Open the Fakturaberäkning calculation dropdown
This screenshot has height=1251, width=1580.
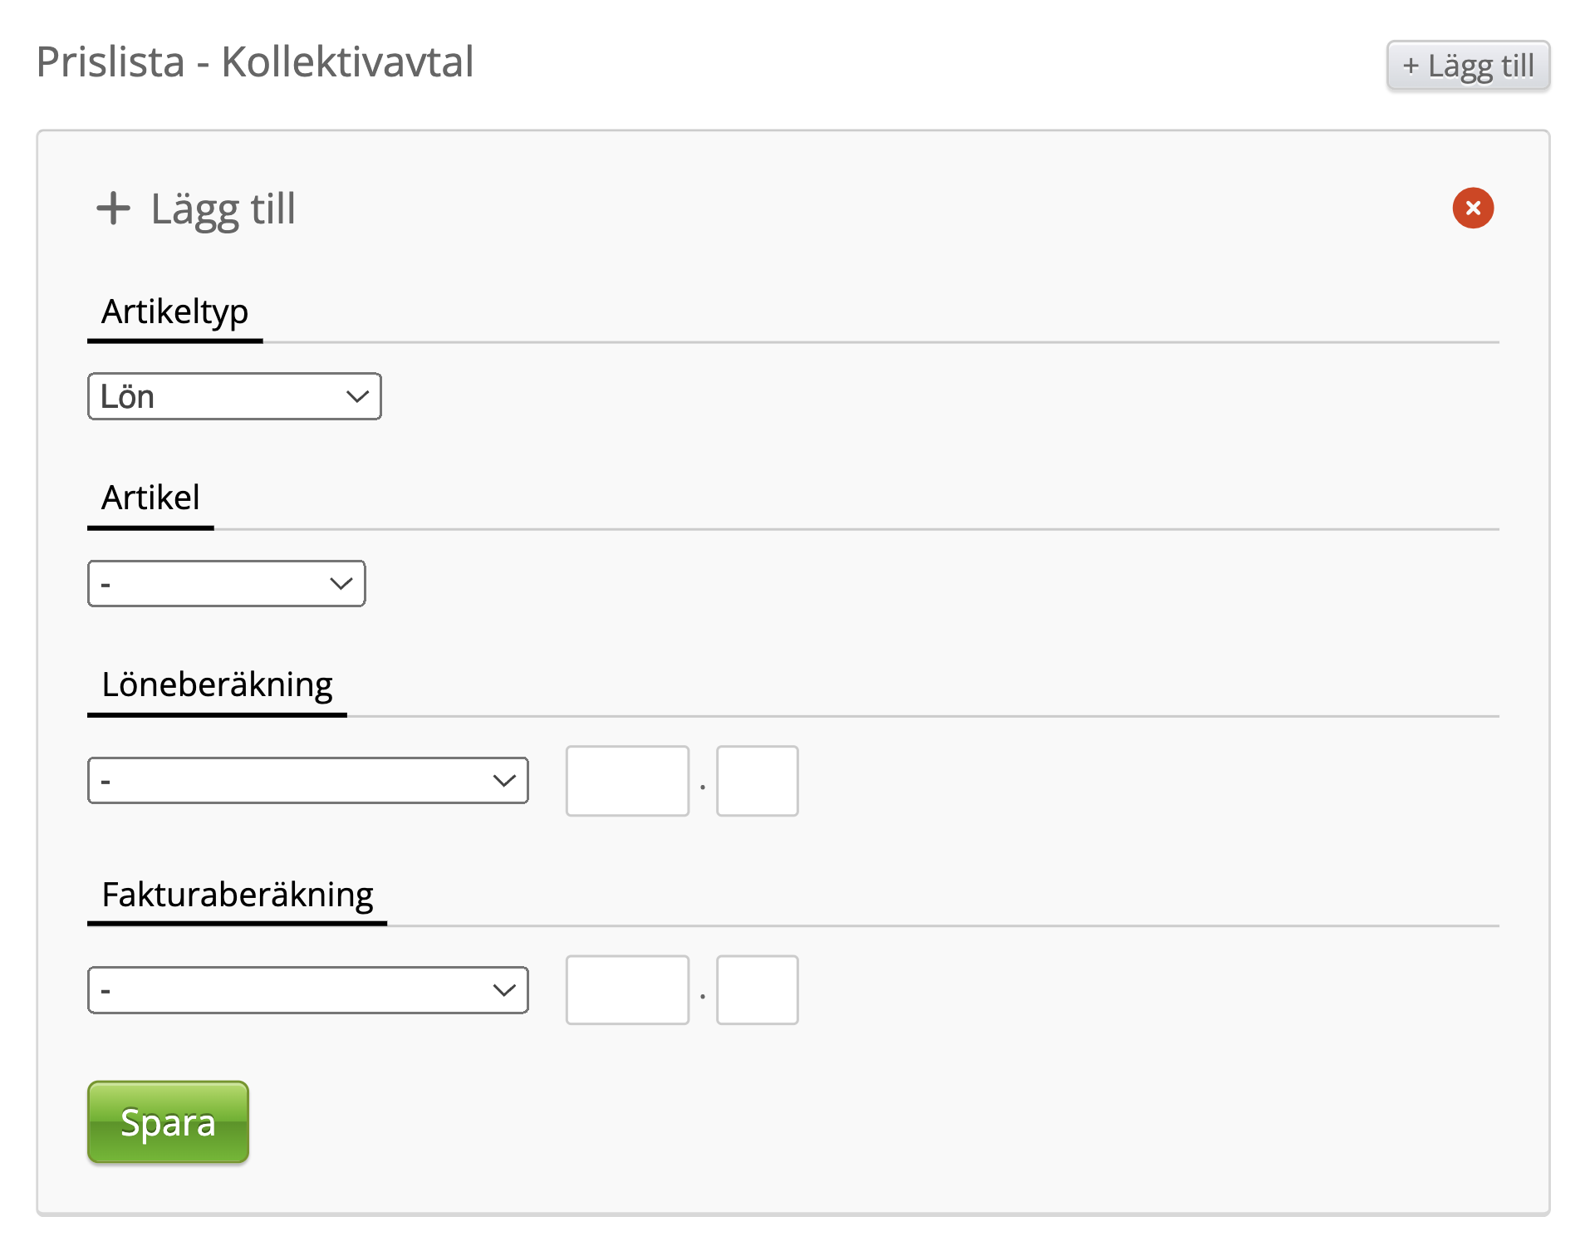point(307,989)
